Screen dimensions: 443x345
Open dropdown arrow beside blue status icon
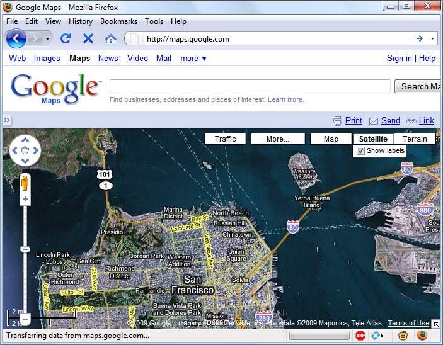382,336
